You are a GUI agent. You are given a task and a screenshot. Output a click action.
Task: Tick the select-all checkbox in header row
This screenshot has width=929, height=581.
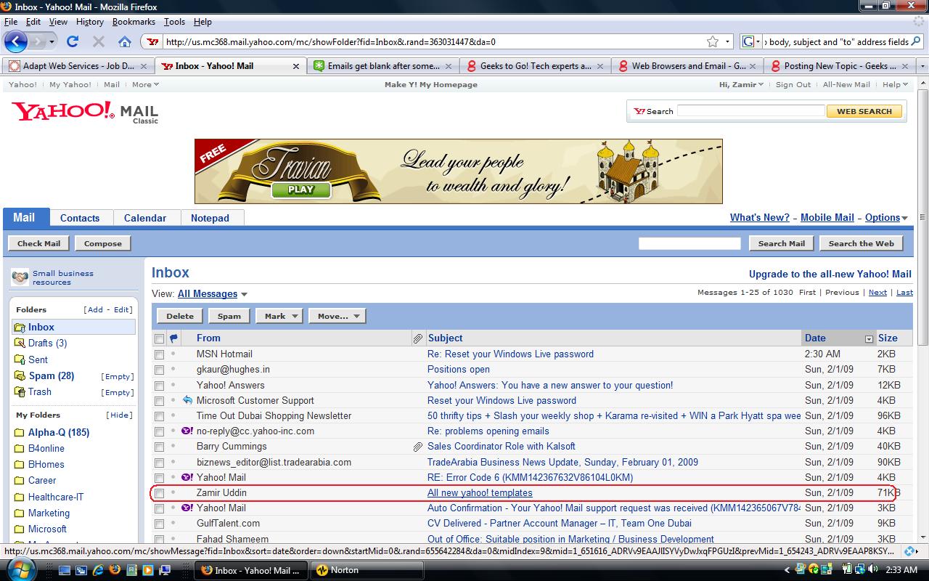[x=159, y=338]
